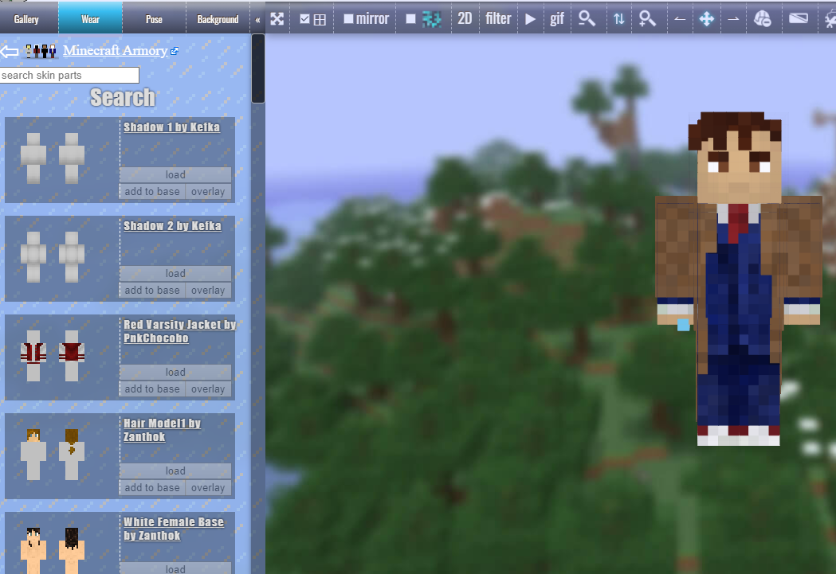
Task: Load the Red Varsity Jacket
Action: (175, 373)
